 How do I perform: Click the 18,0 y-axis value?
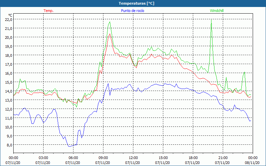9,55
